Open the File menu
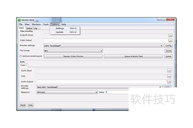 (21, 24)
